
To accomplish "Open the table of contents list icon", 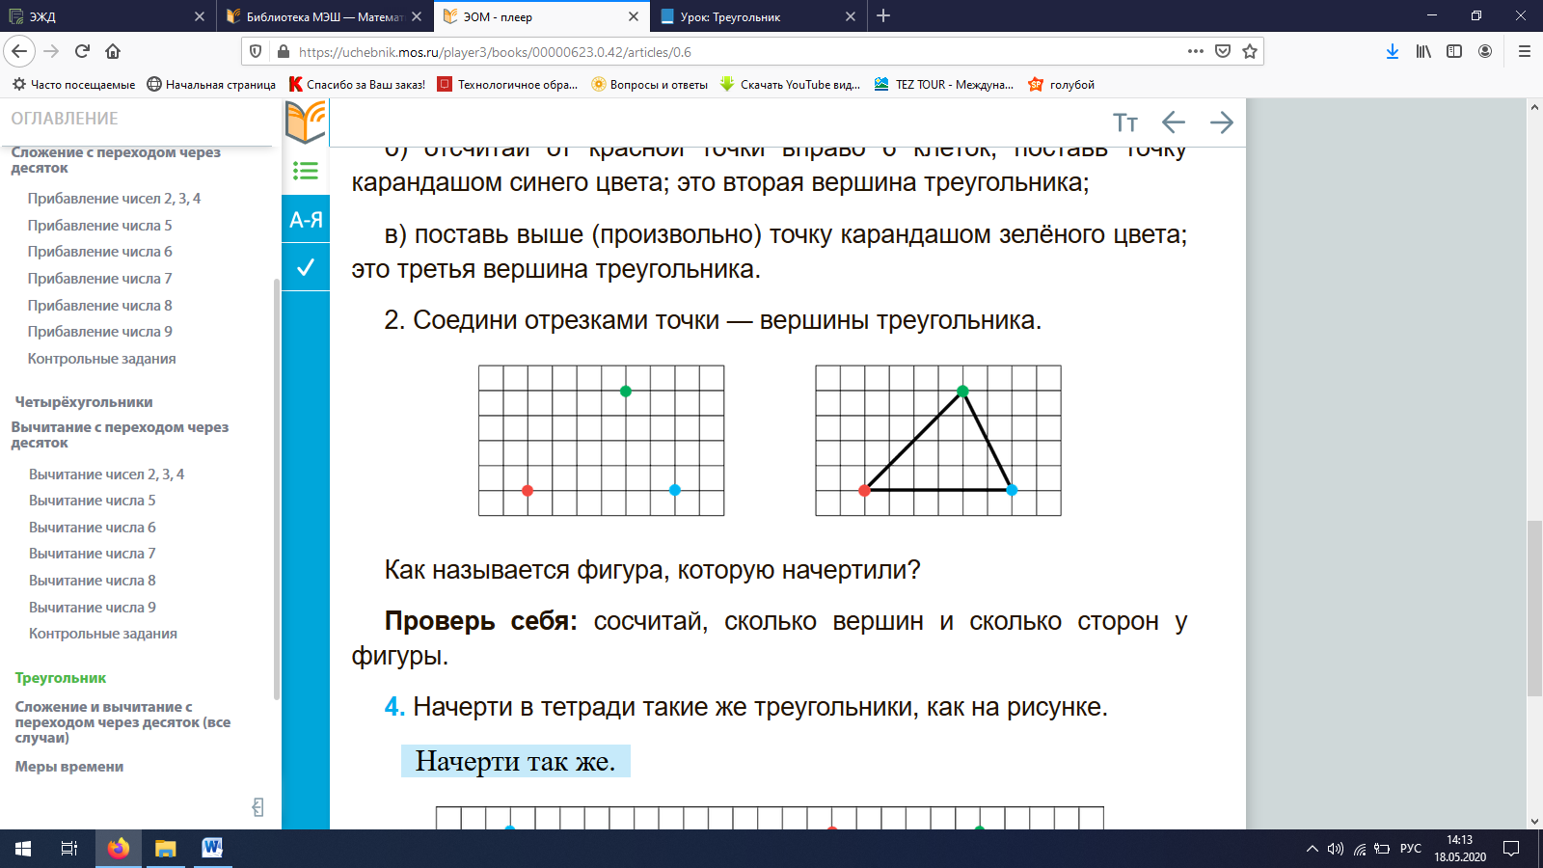I will click(x=306, y=171).
